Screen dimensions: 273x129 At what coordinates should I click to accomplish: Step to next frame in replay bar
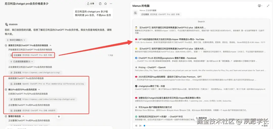point(140,125)
